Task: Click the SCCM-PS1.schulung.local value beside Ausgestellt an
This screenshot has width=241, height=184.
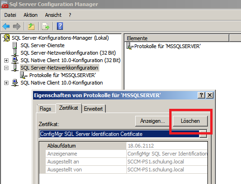Action: click(x=156, y=162)
